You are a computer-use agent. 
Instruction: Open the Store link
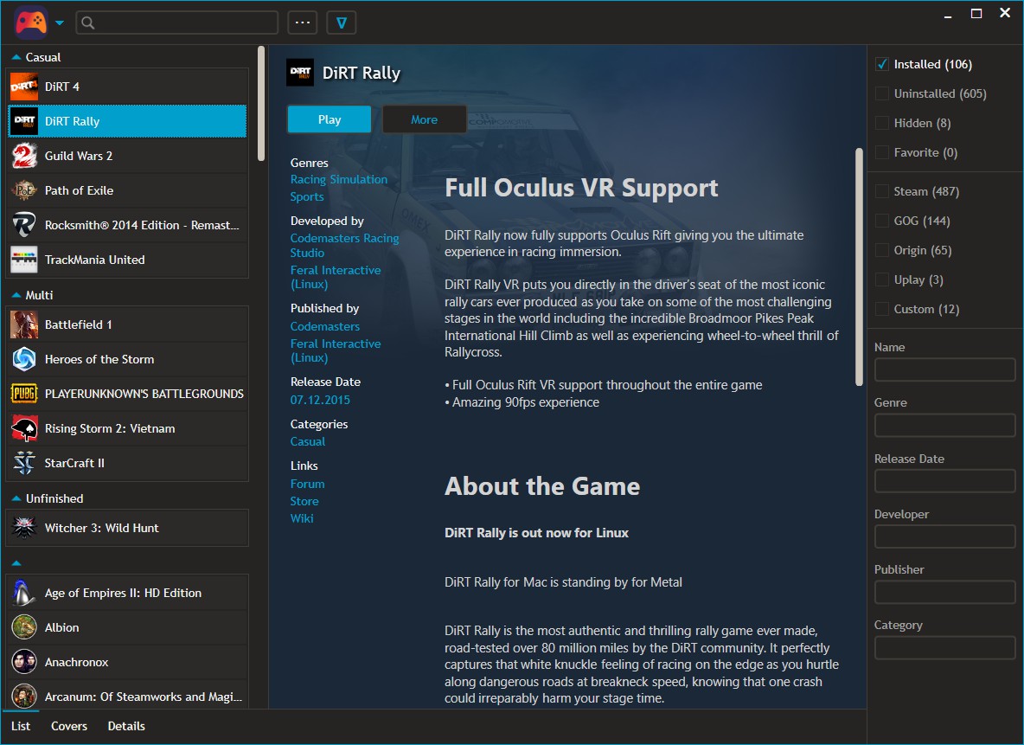(x=304, y=501)
